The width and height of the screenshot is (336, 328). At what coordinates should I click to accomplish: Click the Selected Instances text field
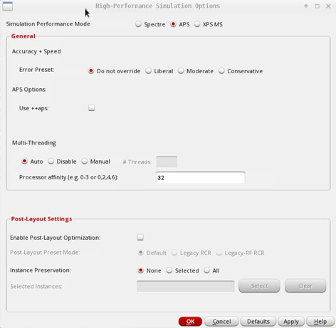(186, 286)
